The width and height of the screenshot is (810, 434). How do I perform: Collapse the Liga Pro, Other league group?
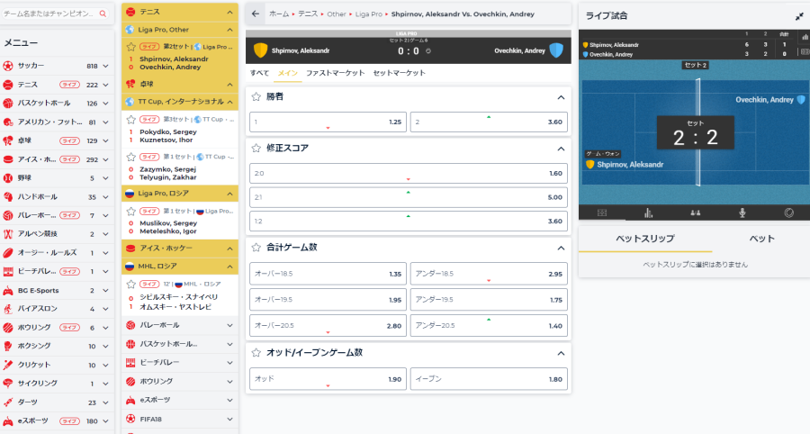229,30
